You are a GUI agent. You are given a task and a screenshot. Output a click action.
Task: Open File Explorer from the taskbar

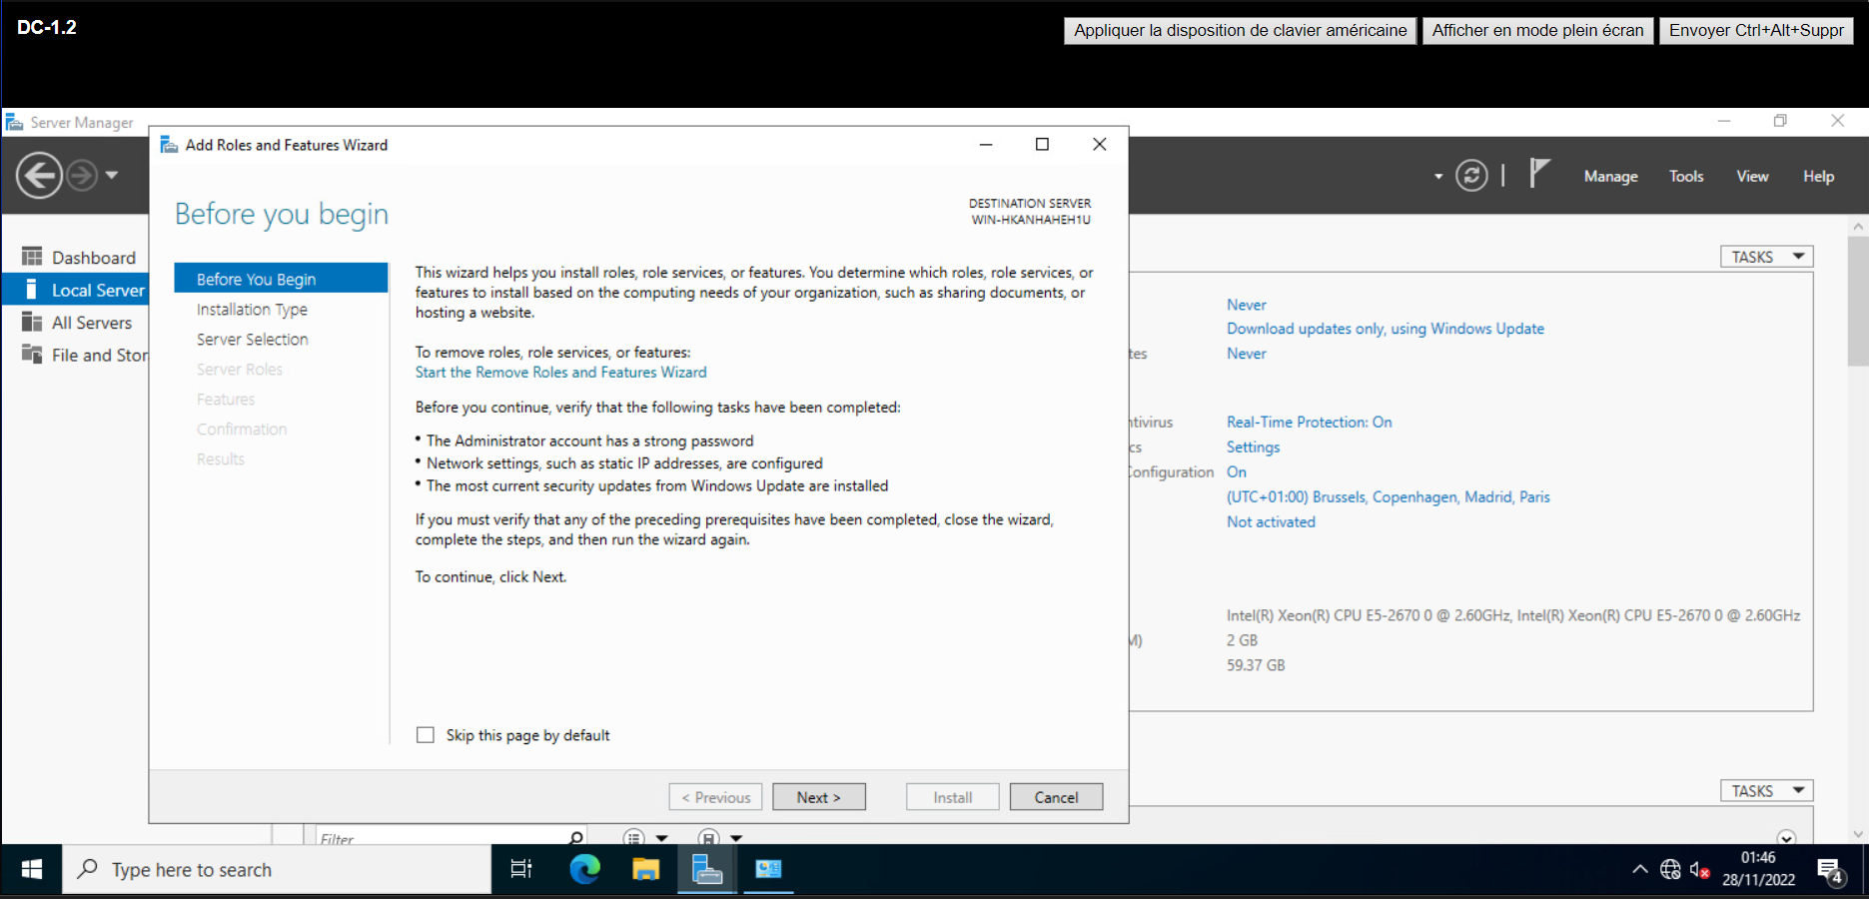(646, 869)
